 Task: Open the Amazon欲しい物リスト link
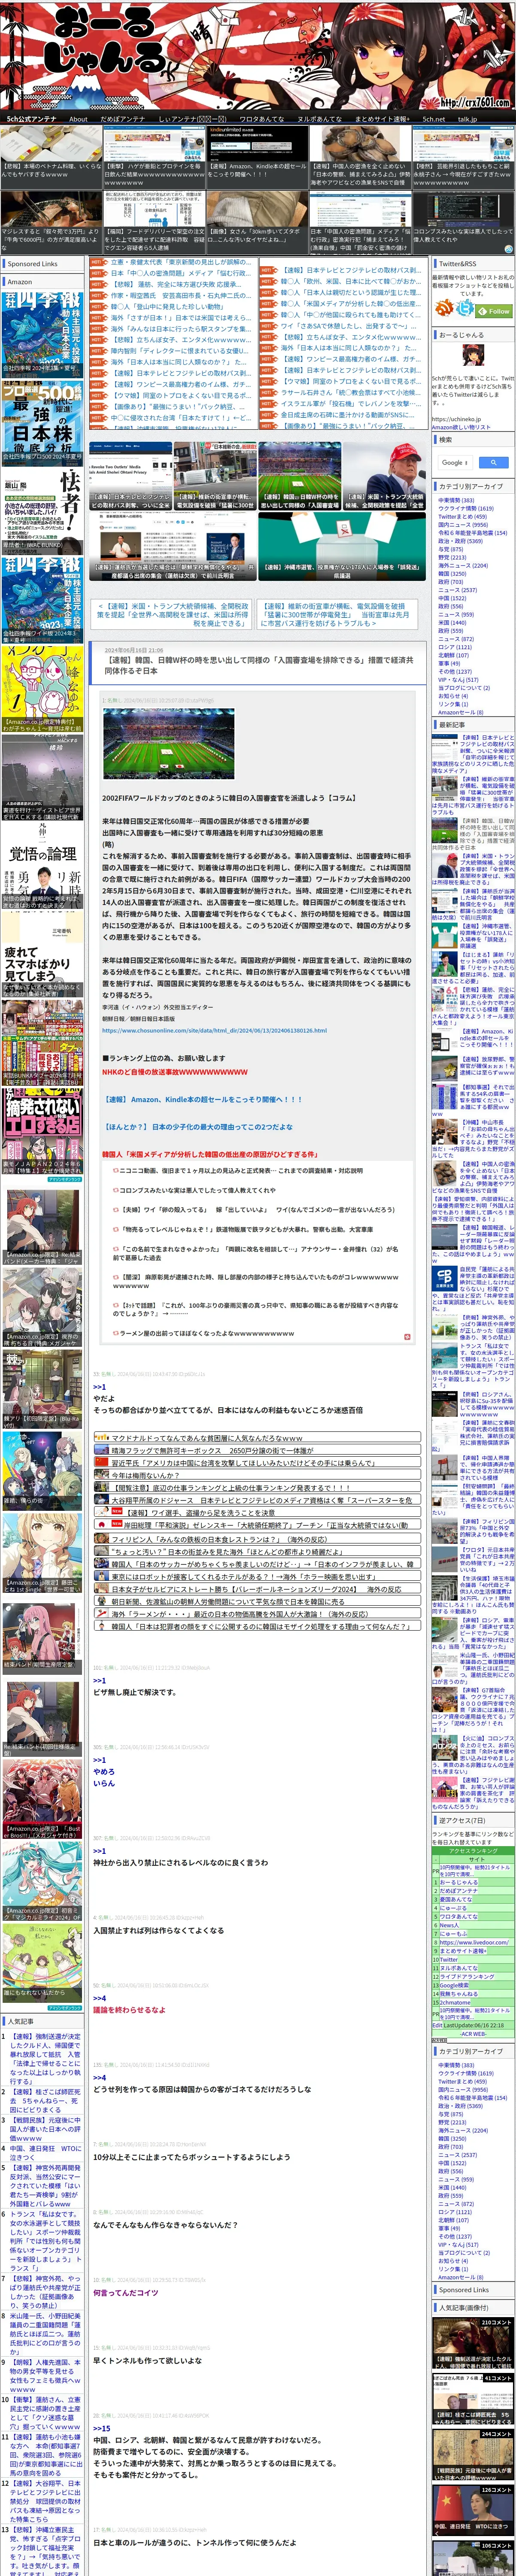coord(460,427)
